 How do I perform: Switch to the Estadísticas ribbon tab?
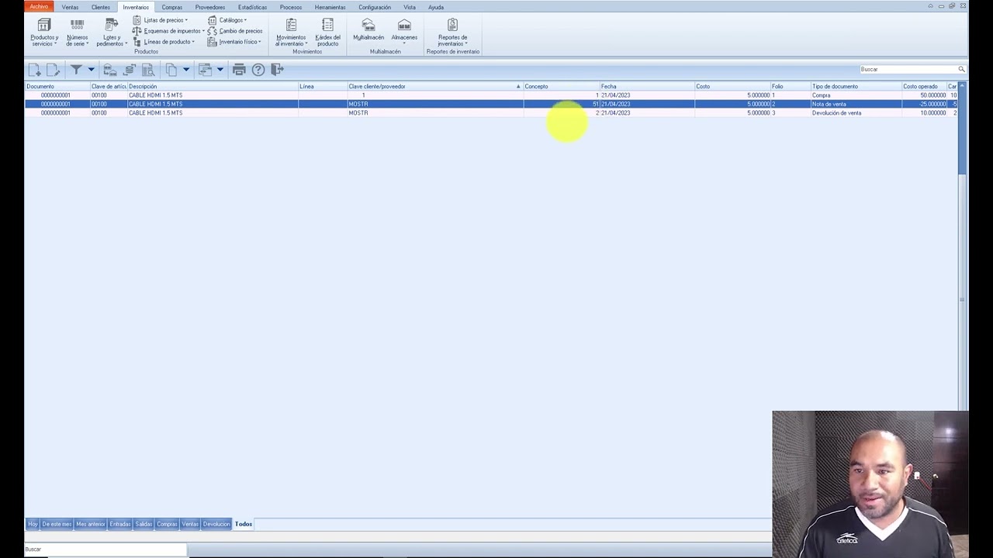click(x=252, y=7)
